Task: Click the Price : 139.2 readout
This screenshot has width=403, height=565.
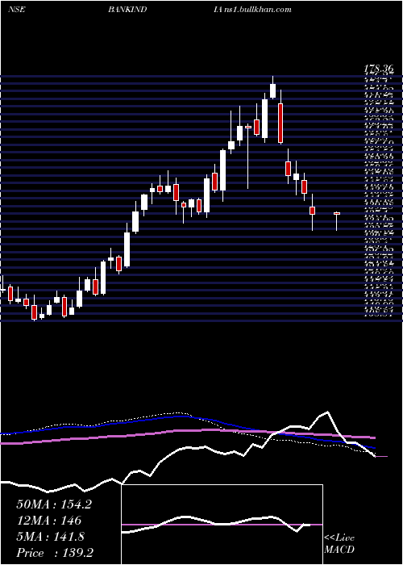Action: click(x=56, y=553)
